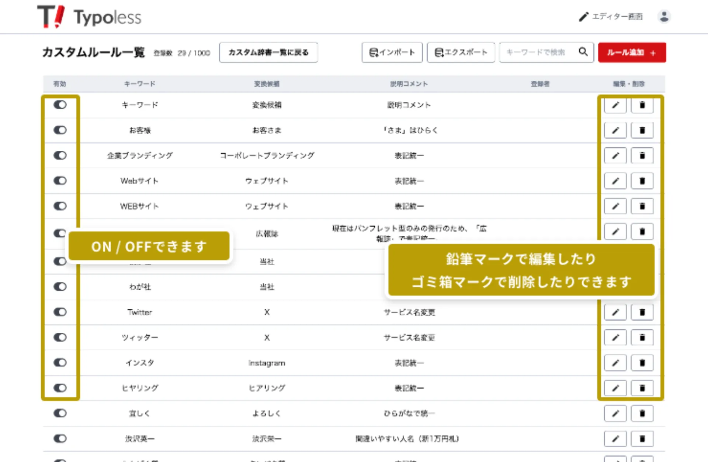The image size is (708, 462).
Task: Click trash icon for お客様 rule
Action: 642,130
